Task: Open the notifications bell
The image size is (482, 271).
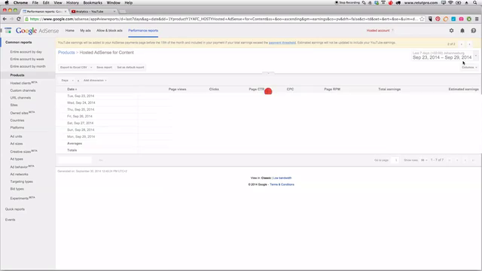Action: point(462,30)
